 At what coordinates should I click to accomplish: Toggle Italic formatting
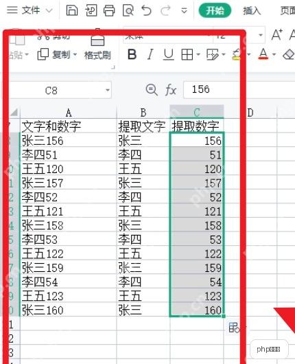[150, 54]
